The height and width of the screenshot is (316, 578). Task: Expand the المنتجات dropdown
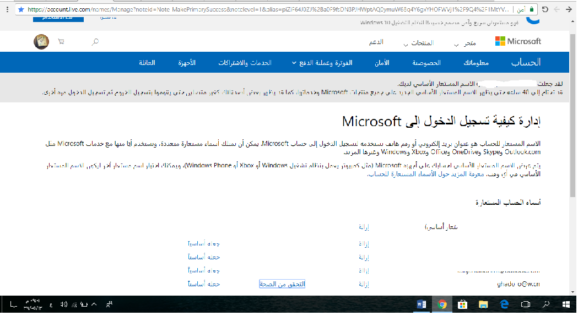tap(418, 43)
